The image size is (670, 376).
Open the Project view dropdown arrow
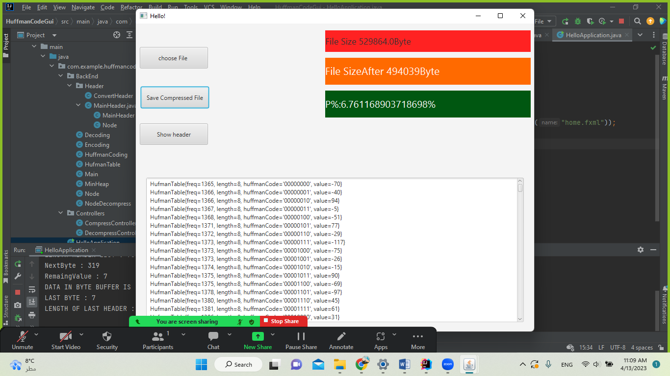point(54,35)
